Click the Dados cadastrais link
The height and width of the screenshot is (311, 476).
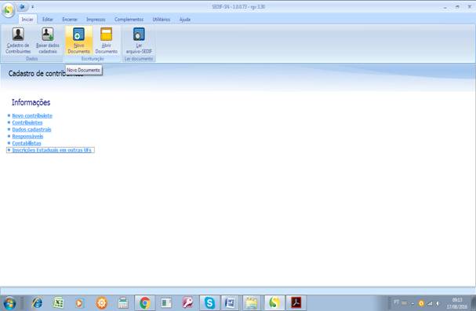tap(31, 130)
